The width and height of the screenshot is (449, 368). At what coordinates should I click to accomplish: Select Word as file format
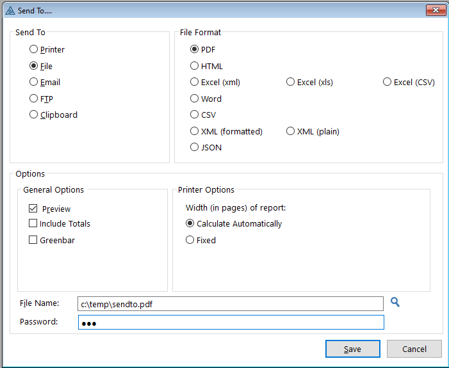195,99
